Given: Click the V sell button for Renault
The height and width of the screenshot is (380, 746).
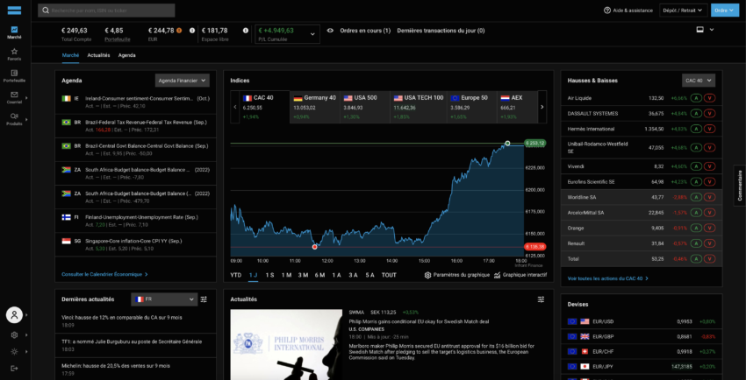Looking at the screenshot, I should coord(710,243).
